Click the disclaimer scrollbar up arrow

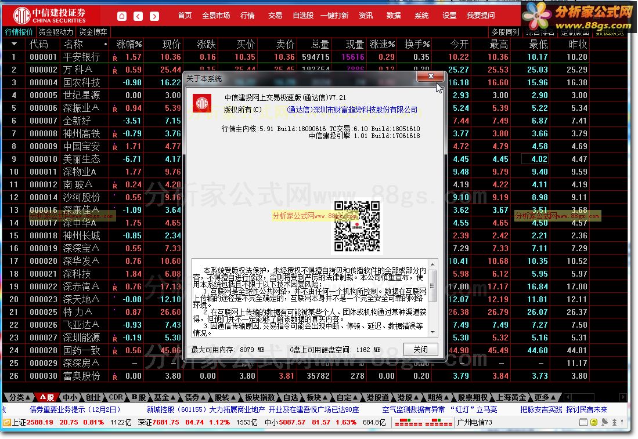click(432, 264)
